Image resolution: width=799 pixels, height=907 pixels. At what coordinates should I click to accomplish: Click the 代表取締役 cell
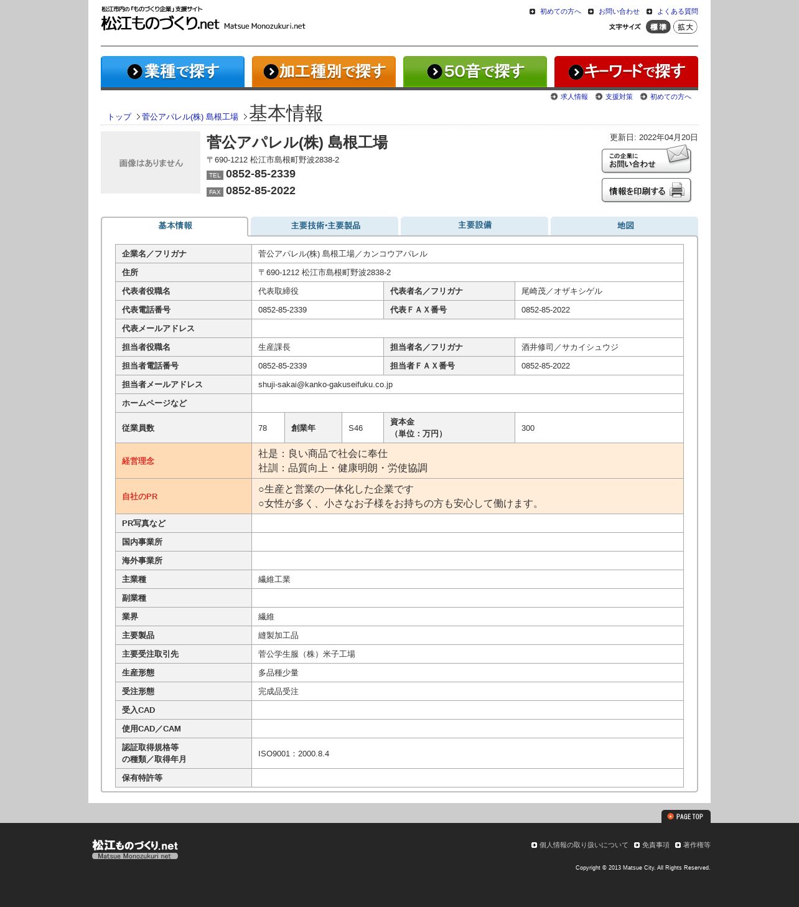[x=317, y=291]
